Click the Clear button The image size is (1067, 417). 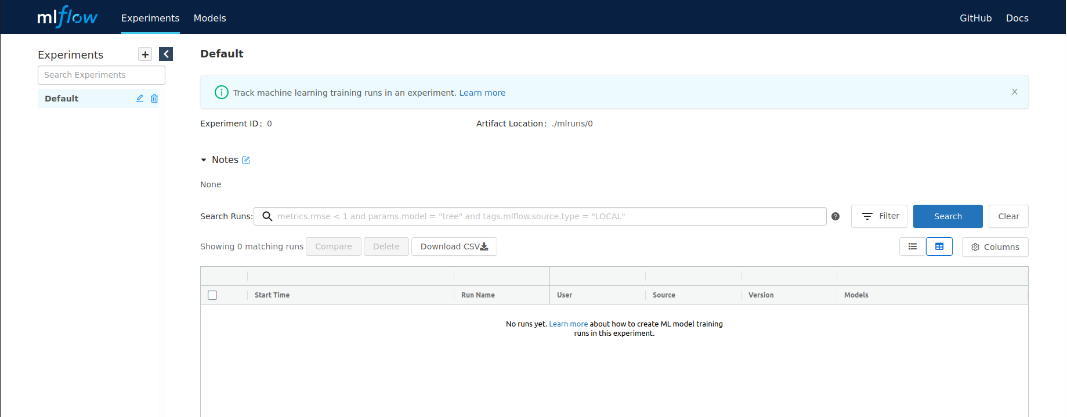pyautogui.click(x=1008, y=216)
